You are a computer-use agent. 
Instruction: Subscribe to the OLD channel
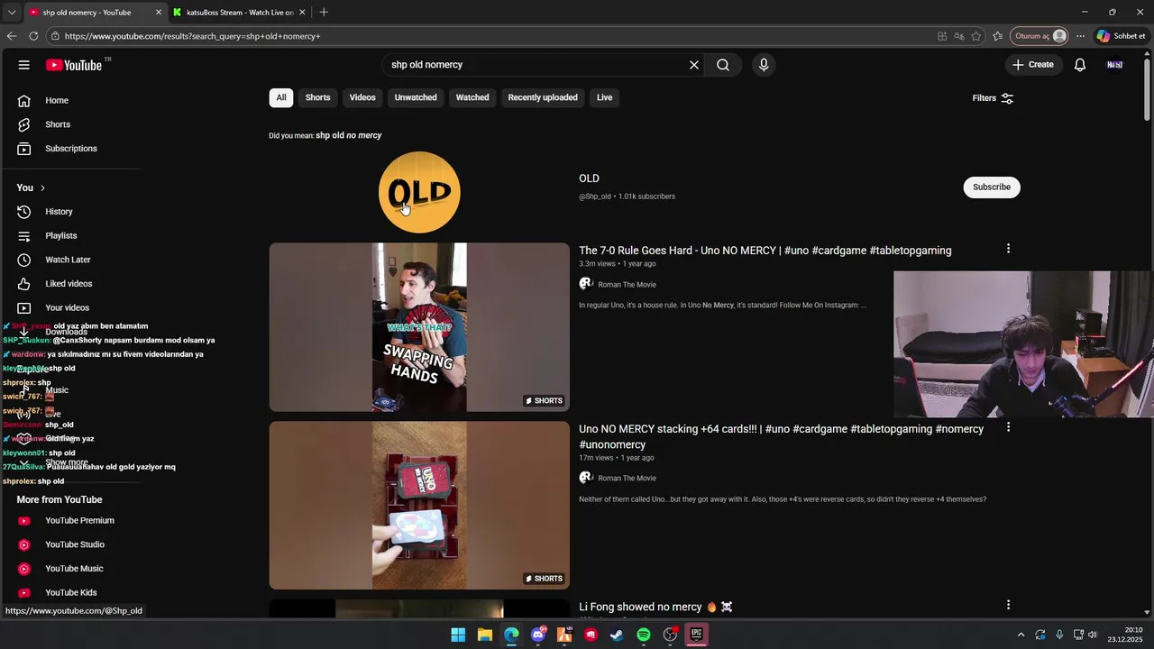click(x=992, y=187)
